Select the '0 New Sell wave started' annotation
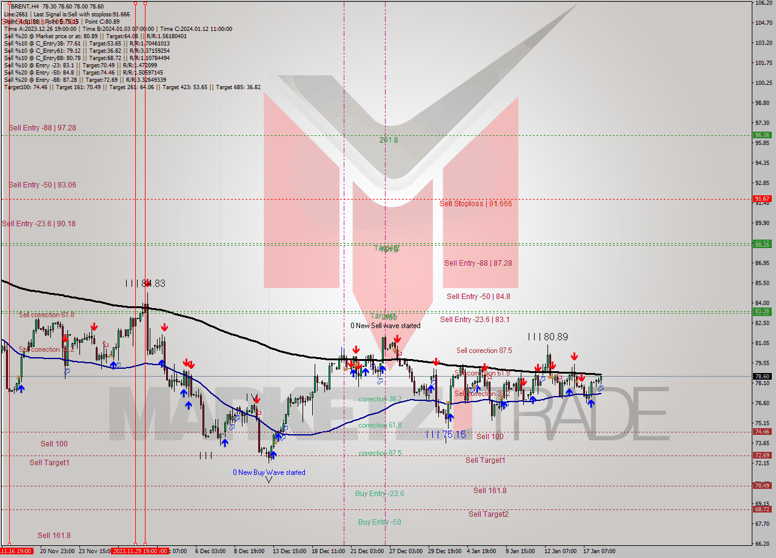The width and height of the screenshot is (776, 558). 385,326
